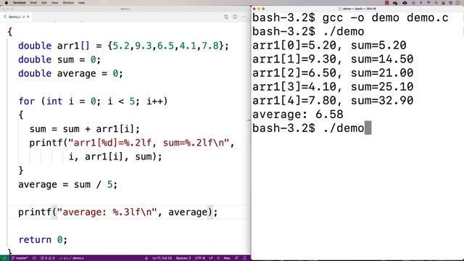
Task: Open Control Center icon in menu bar
Action: coord(443,3)
